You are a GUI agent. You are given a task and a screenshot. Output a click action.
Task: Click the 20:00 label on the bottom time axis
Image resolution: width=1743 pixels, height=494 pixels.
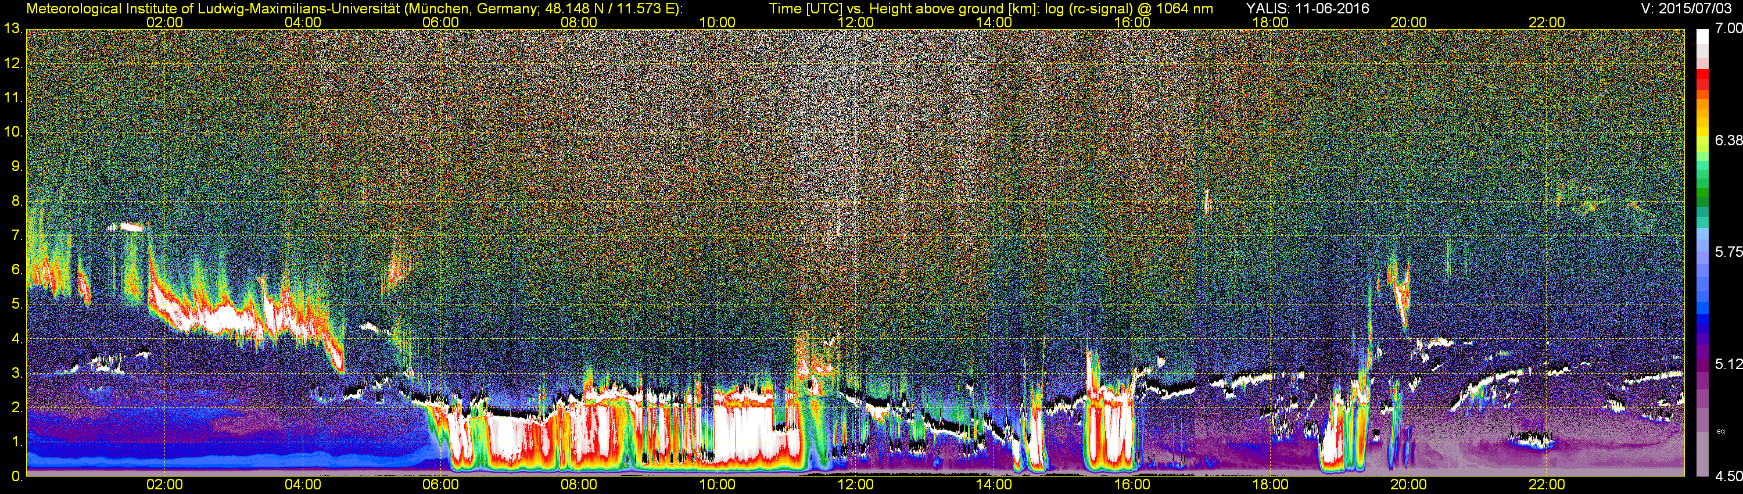tap(1408, 485)
